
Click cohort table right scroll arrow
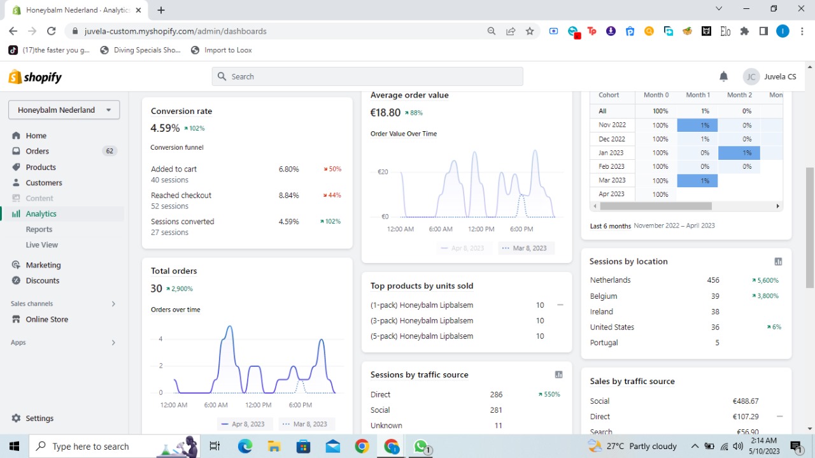pyautogui.click(x=777, y=206)
